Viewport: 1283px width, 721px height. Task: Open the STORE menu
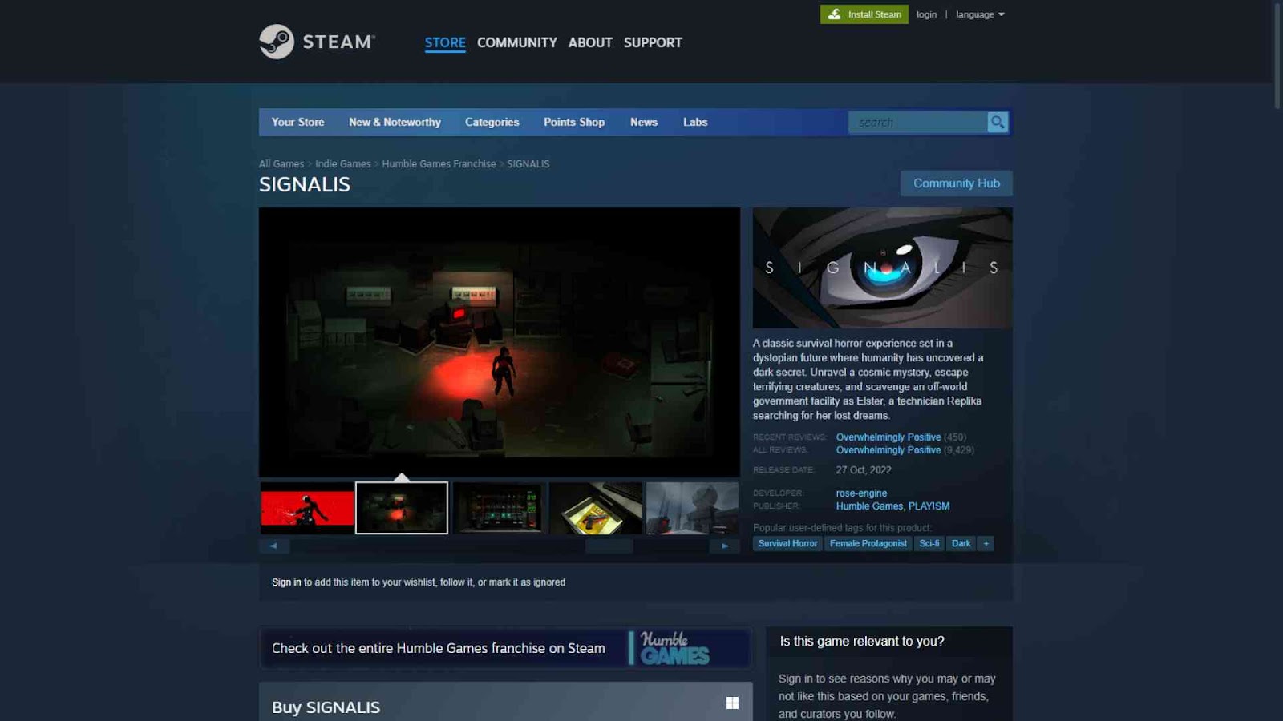click(x=445, y=42)
